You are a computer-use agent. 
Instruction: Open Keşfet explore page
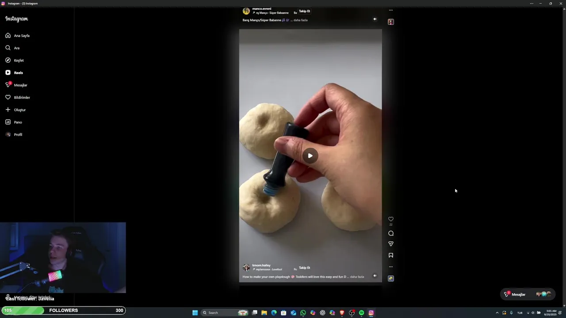[15, 61]
